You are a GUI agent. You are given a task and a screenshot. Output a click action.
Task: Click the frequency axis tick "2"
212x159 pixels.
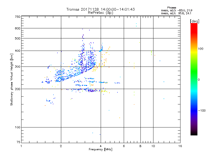61,146
